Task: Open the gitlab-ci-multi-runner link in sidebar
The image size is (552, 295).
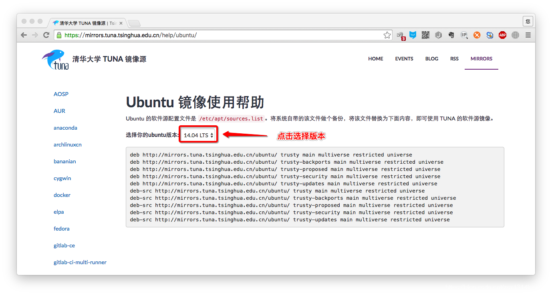Action: point(80,262)
